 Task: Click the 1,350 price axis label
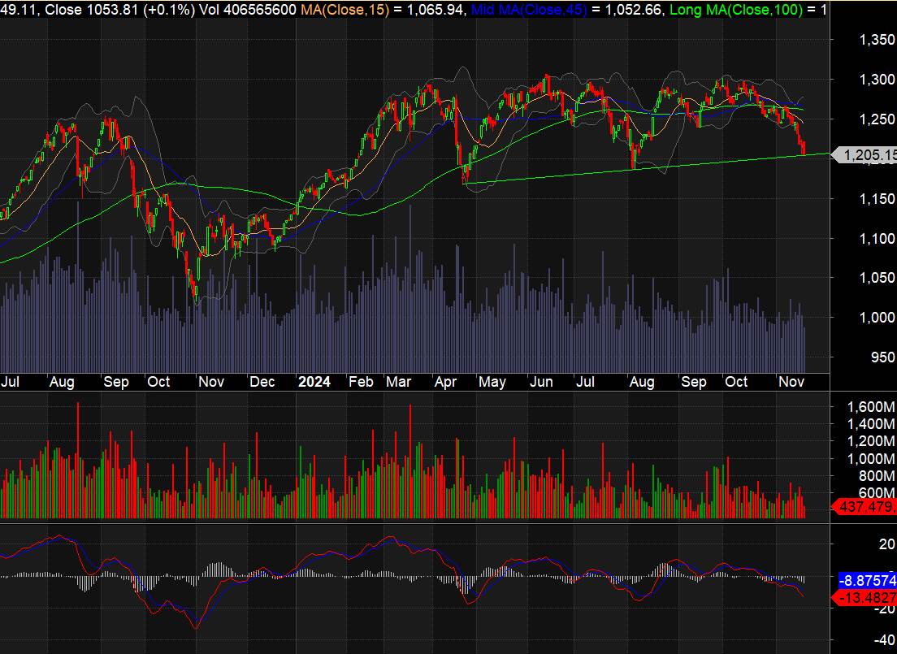pyautogui.click(x=876, y=39)
